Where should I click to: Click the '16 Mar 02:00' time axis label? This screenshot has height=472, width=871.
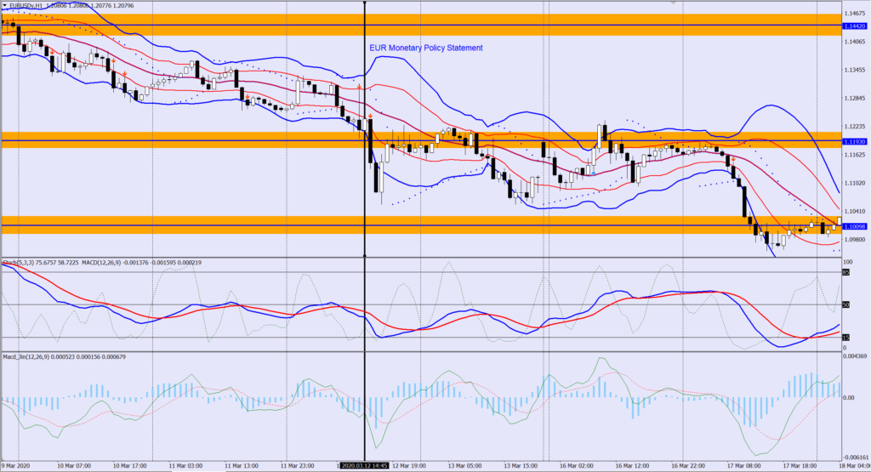pyautogui.click(x=577, y=466)
